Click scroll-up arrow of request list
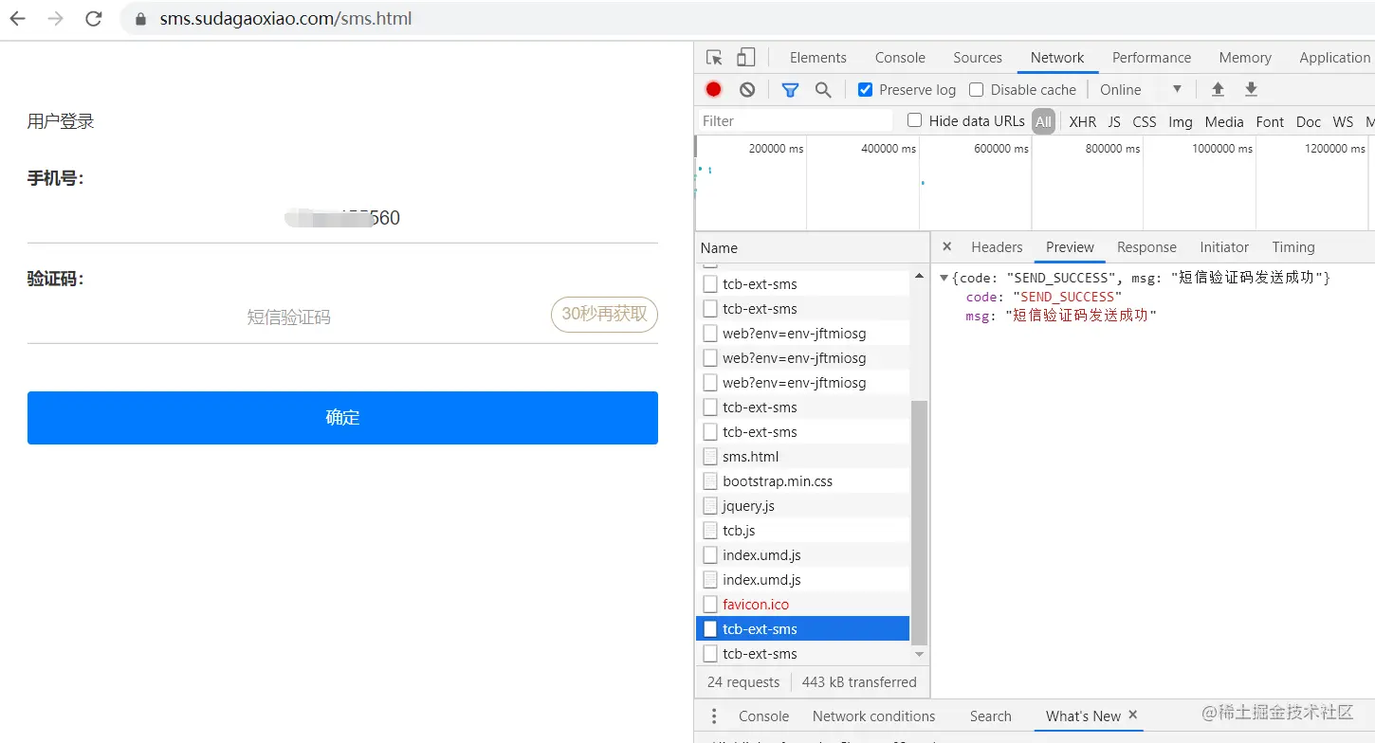Screen dimensions: 1375x743 [918, 276]
